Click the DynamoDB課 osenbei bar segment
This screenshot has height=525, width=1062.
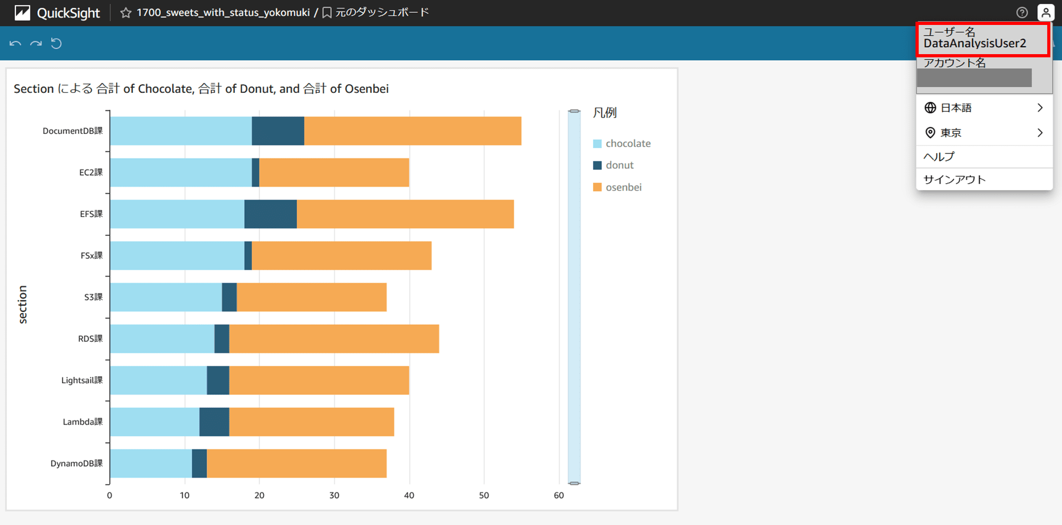coord(297,463)
